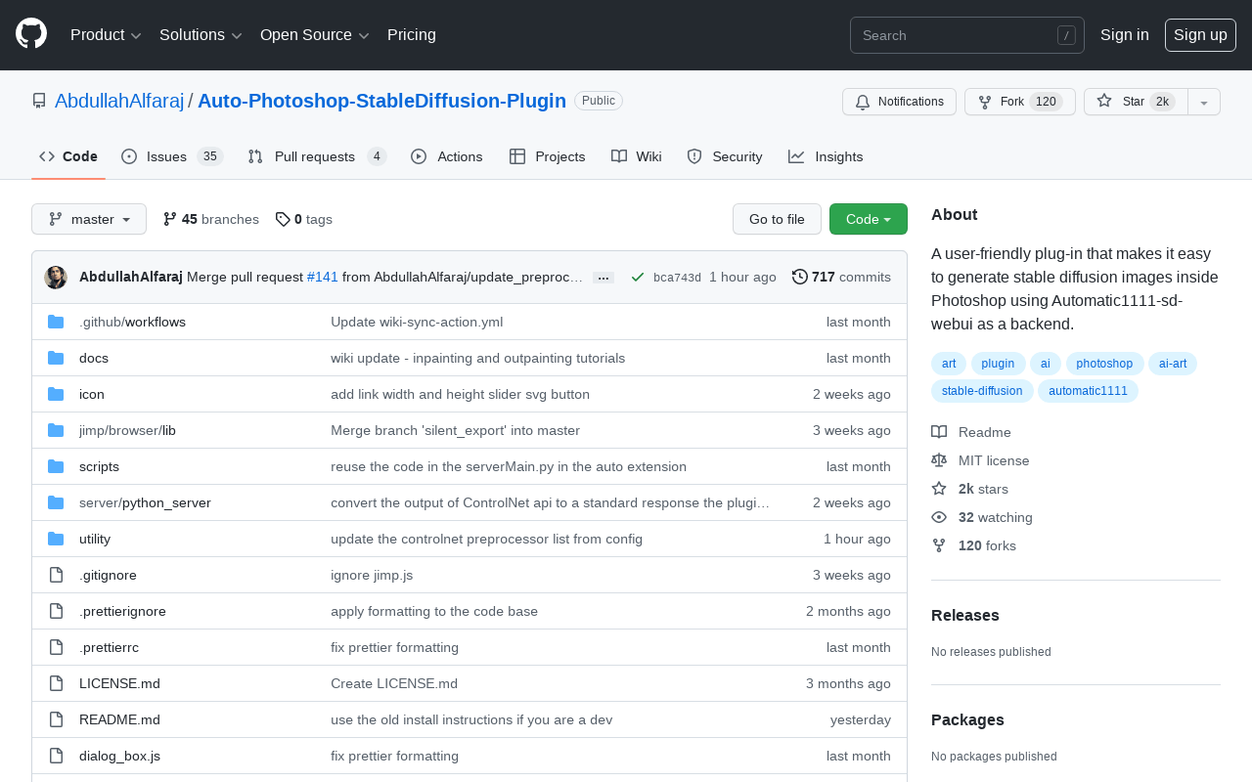Switch to the Projects tab

[x=548, y=156]
